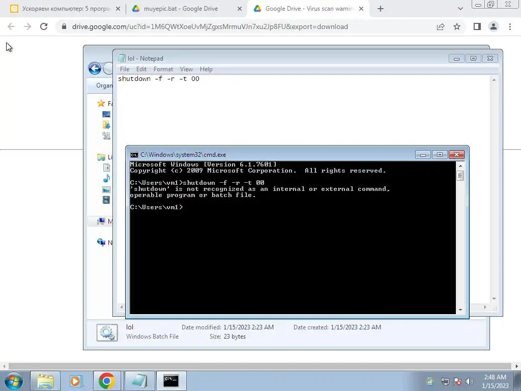Open the Chrome profile avatar
This screenshot has width=521, height=391.
point(494,26)
